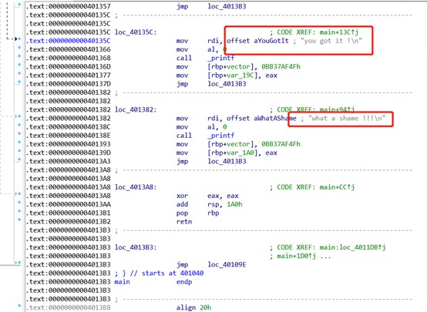Click the 'eax, eax' operands of xor

[x=223, y=196]
